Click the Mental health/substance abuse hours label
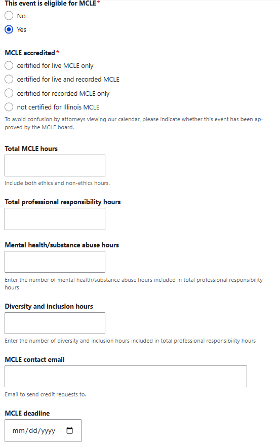The image size is (279, 442). pos(62,245)
